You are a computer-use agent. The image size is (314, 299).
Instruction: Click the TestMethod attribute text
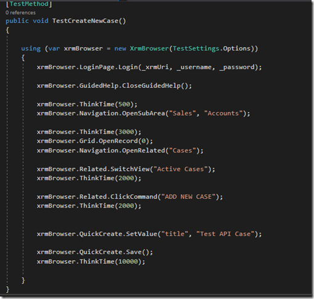click(x=29, y=4)
